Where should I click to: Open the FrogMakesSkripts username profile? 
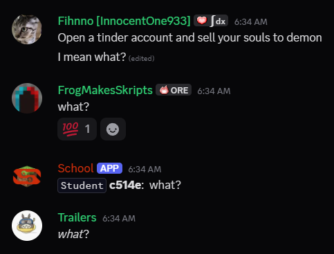[105, 90]
